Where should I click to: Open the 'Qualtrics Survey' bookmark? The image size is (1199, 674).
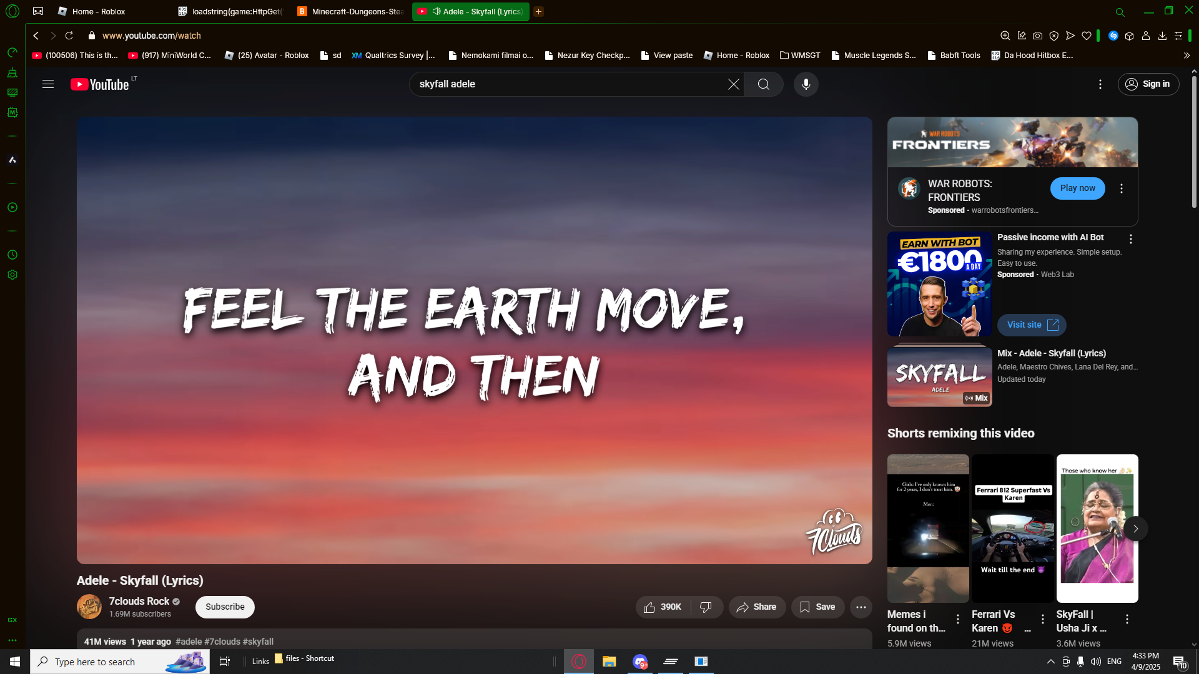pyautogui.click(x=393, y=56)
